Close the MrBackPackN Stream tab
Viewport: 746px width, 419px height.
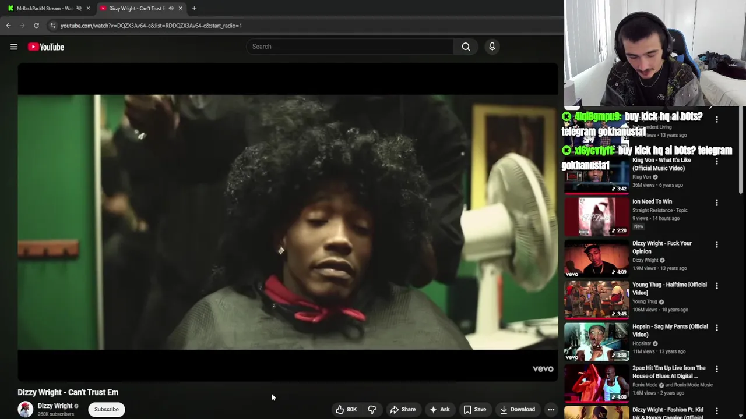(88, 8)
